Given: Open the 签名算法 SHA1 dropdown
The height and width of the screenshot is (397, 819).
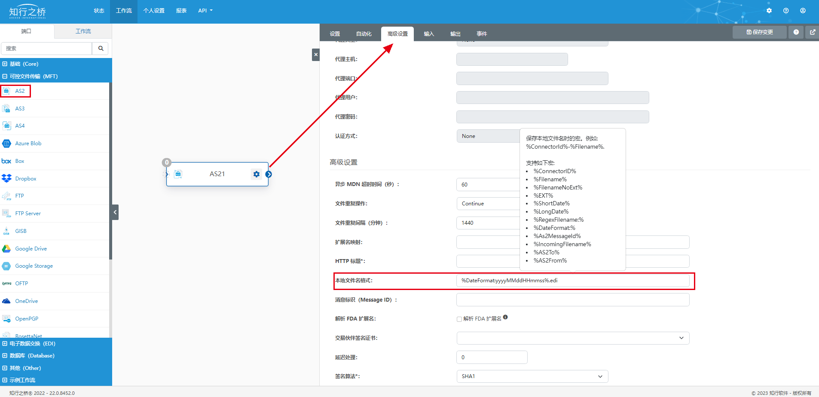Looking at the screenshot, I should [532, 376].
